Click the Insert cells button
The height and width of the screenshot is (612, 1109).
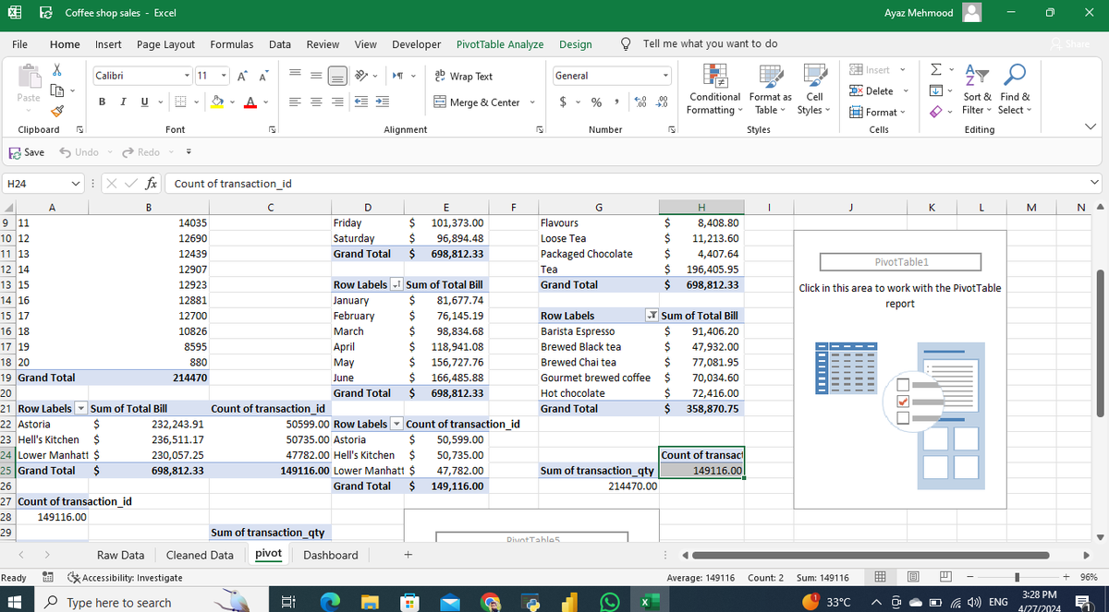coord(870,70)
